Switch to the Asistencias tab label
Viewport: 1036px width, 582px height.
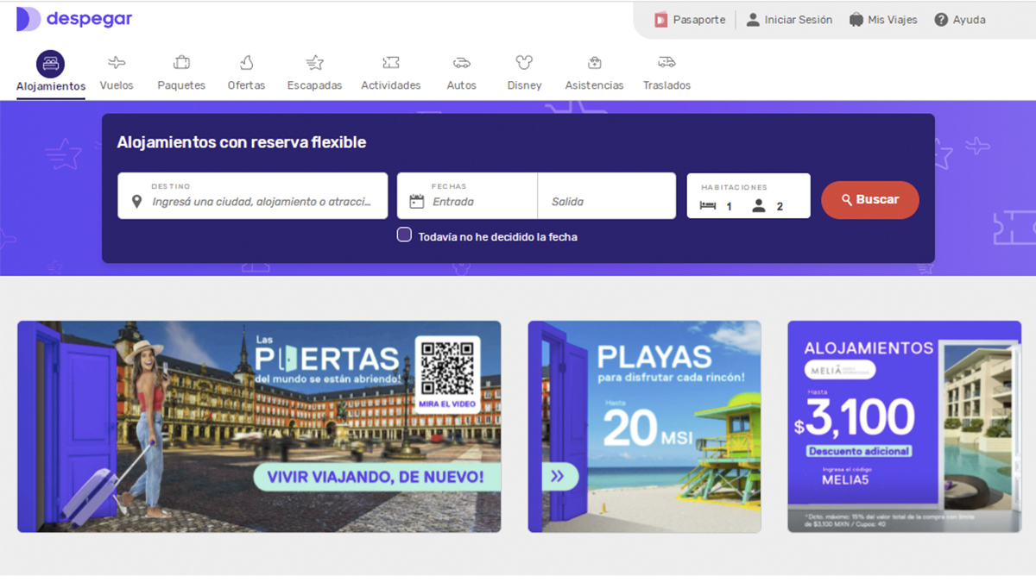[x=594, y=85]
